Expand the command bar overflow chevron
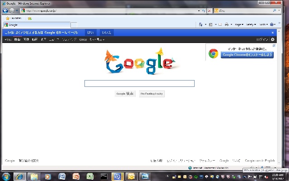Screen dimensions: 289x181 (x=279, y=23)
